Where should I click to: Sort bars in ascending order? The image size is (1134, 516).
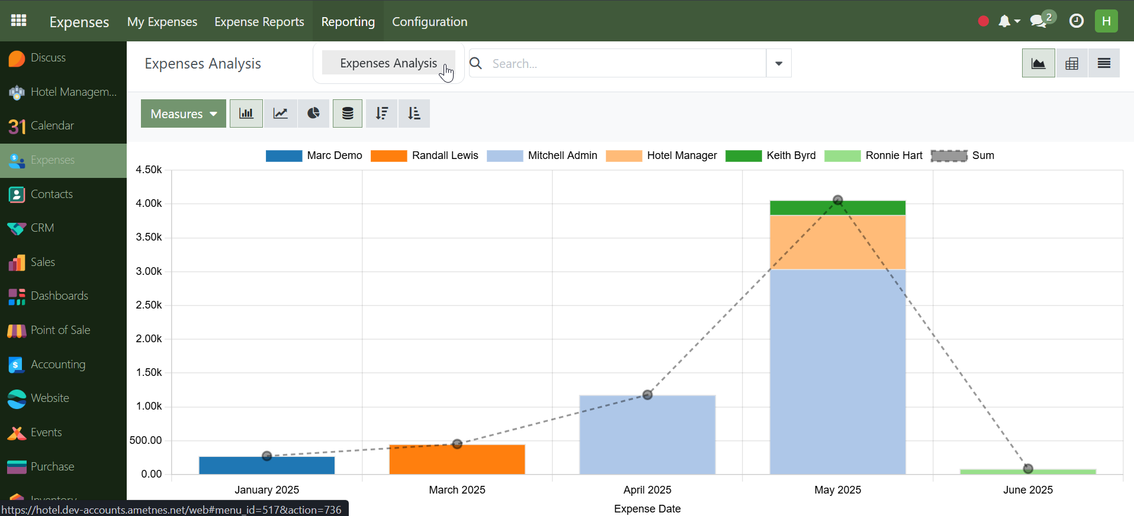pyautogui.click(x=414, y=113)
